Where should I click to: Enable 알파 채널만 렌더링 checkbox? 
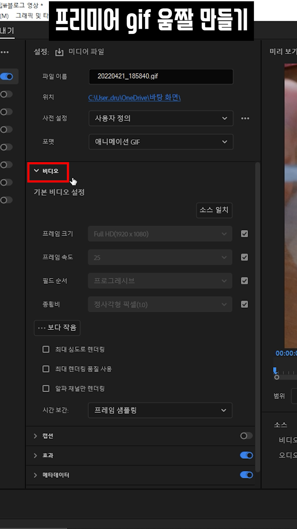click(x=46, y=388)
